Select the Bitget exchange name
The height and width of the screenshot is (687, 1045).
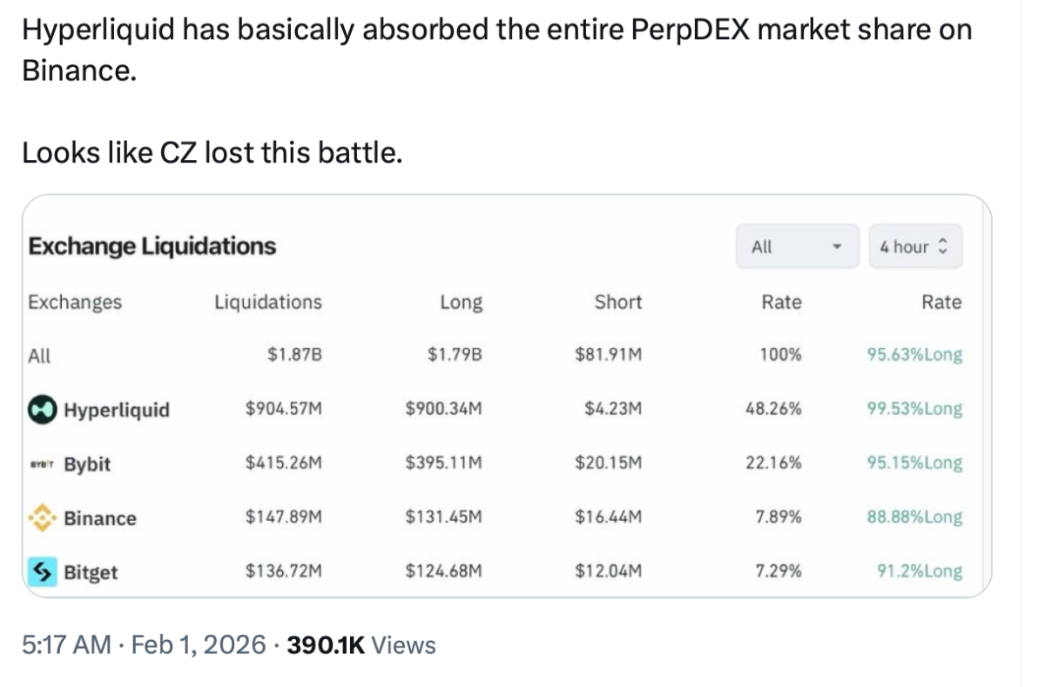coord(91,573)
